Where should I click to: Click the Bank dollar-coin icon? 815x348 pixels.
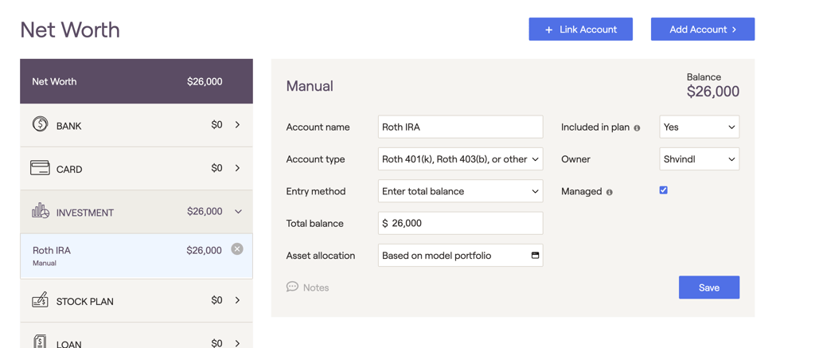click(40, 124)
